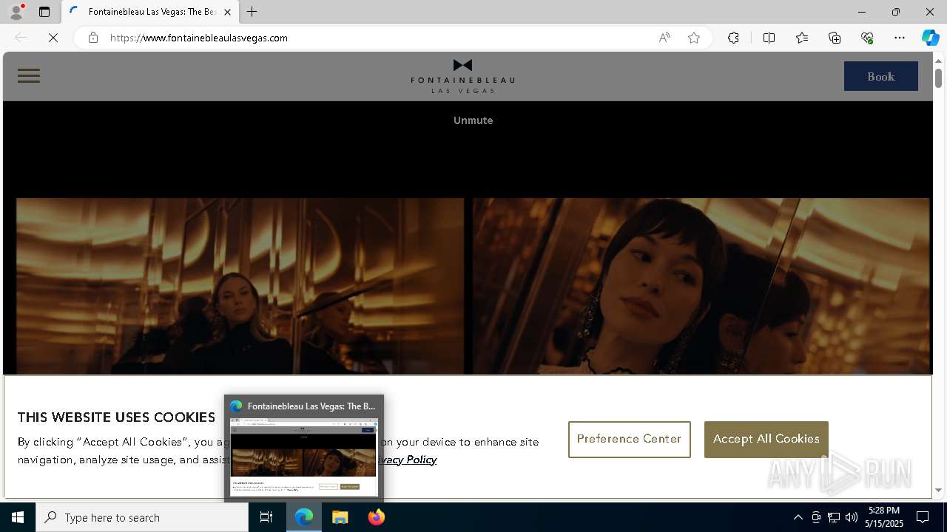Open Copilot sidebar
The image size is (947, 532).
click(930, 38)
